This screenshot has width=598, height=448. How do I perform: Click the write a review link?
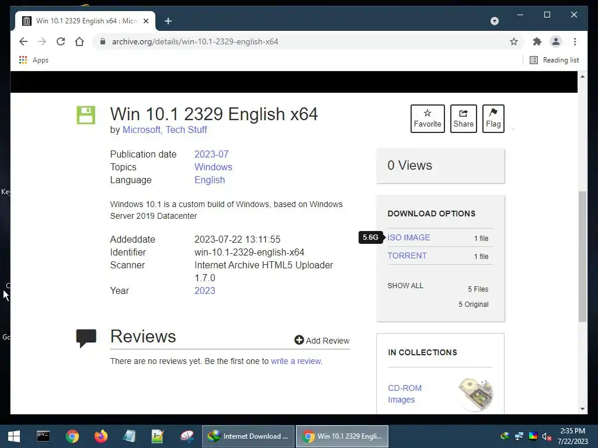(x=296, y=361)
